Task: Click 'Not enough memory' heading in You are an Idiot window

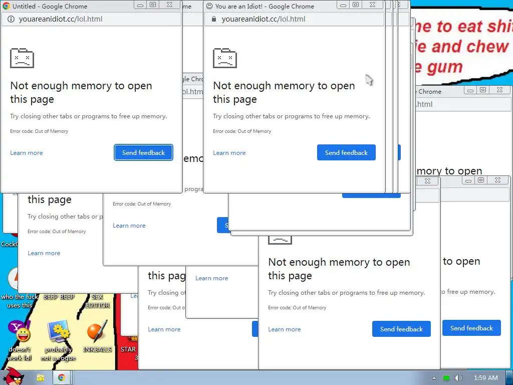Action: (284, 92)
